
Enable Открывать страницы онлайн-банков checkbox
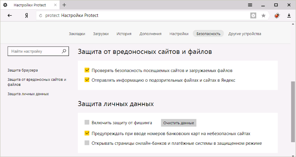87,143
